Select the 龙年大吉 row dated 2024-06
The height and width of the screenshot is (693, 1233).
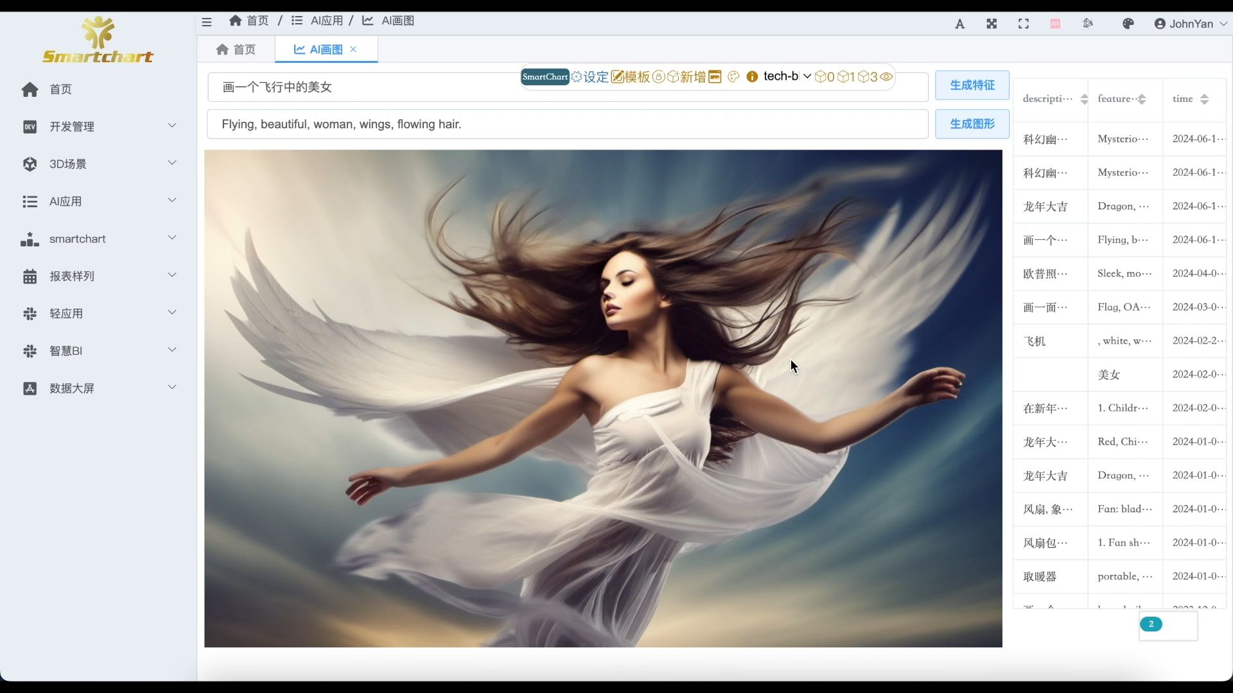[1120, 207]
